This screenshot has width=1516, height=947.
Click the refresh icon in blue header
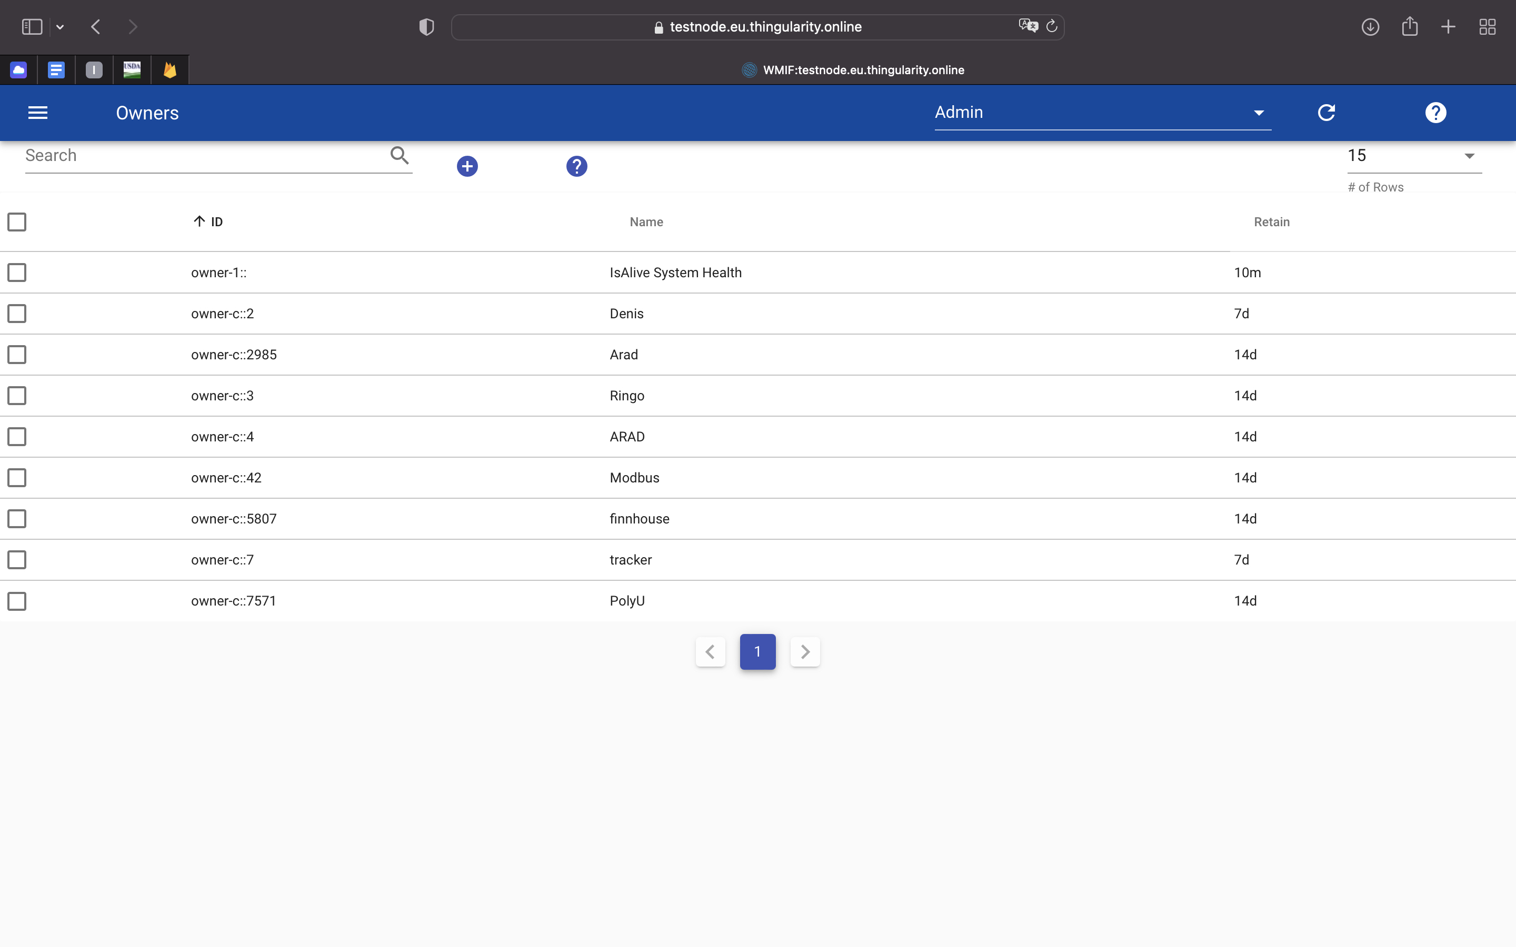tap(1326, 113)
